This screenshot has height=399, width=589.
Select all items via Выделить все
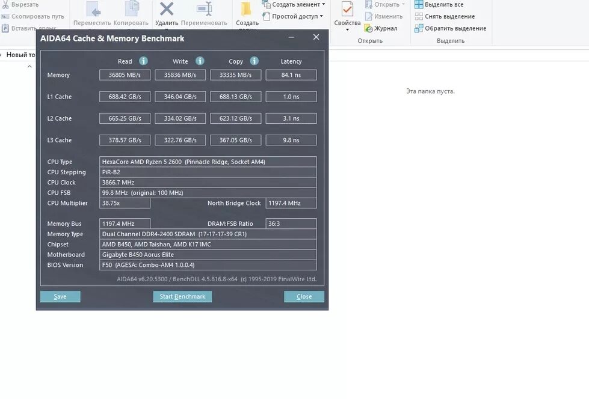click(x=439, y=4)
